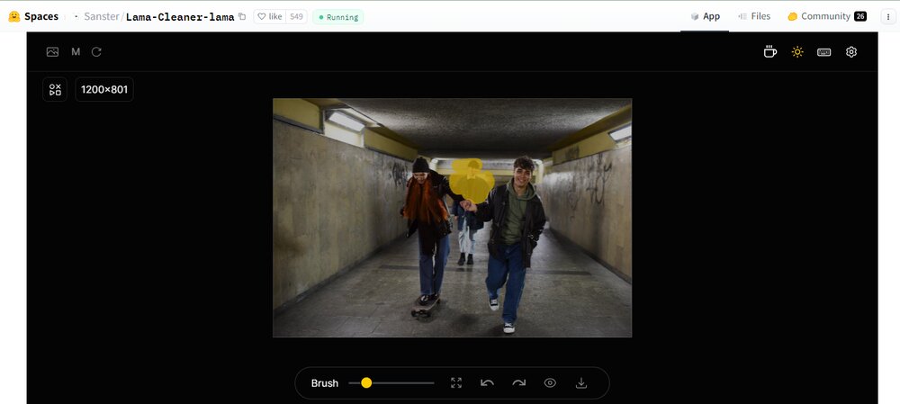Redo the brush stroke
Screen dimensions: 900x404
[518, 383]
